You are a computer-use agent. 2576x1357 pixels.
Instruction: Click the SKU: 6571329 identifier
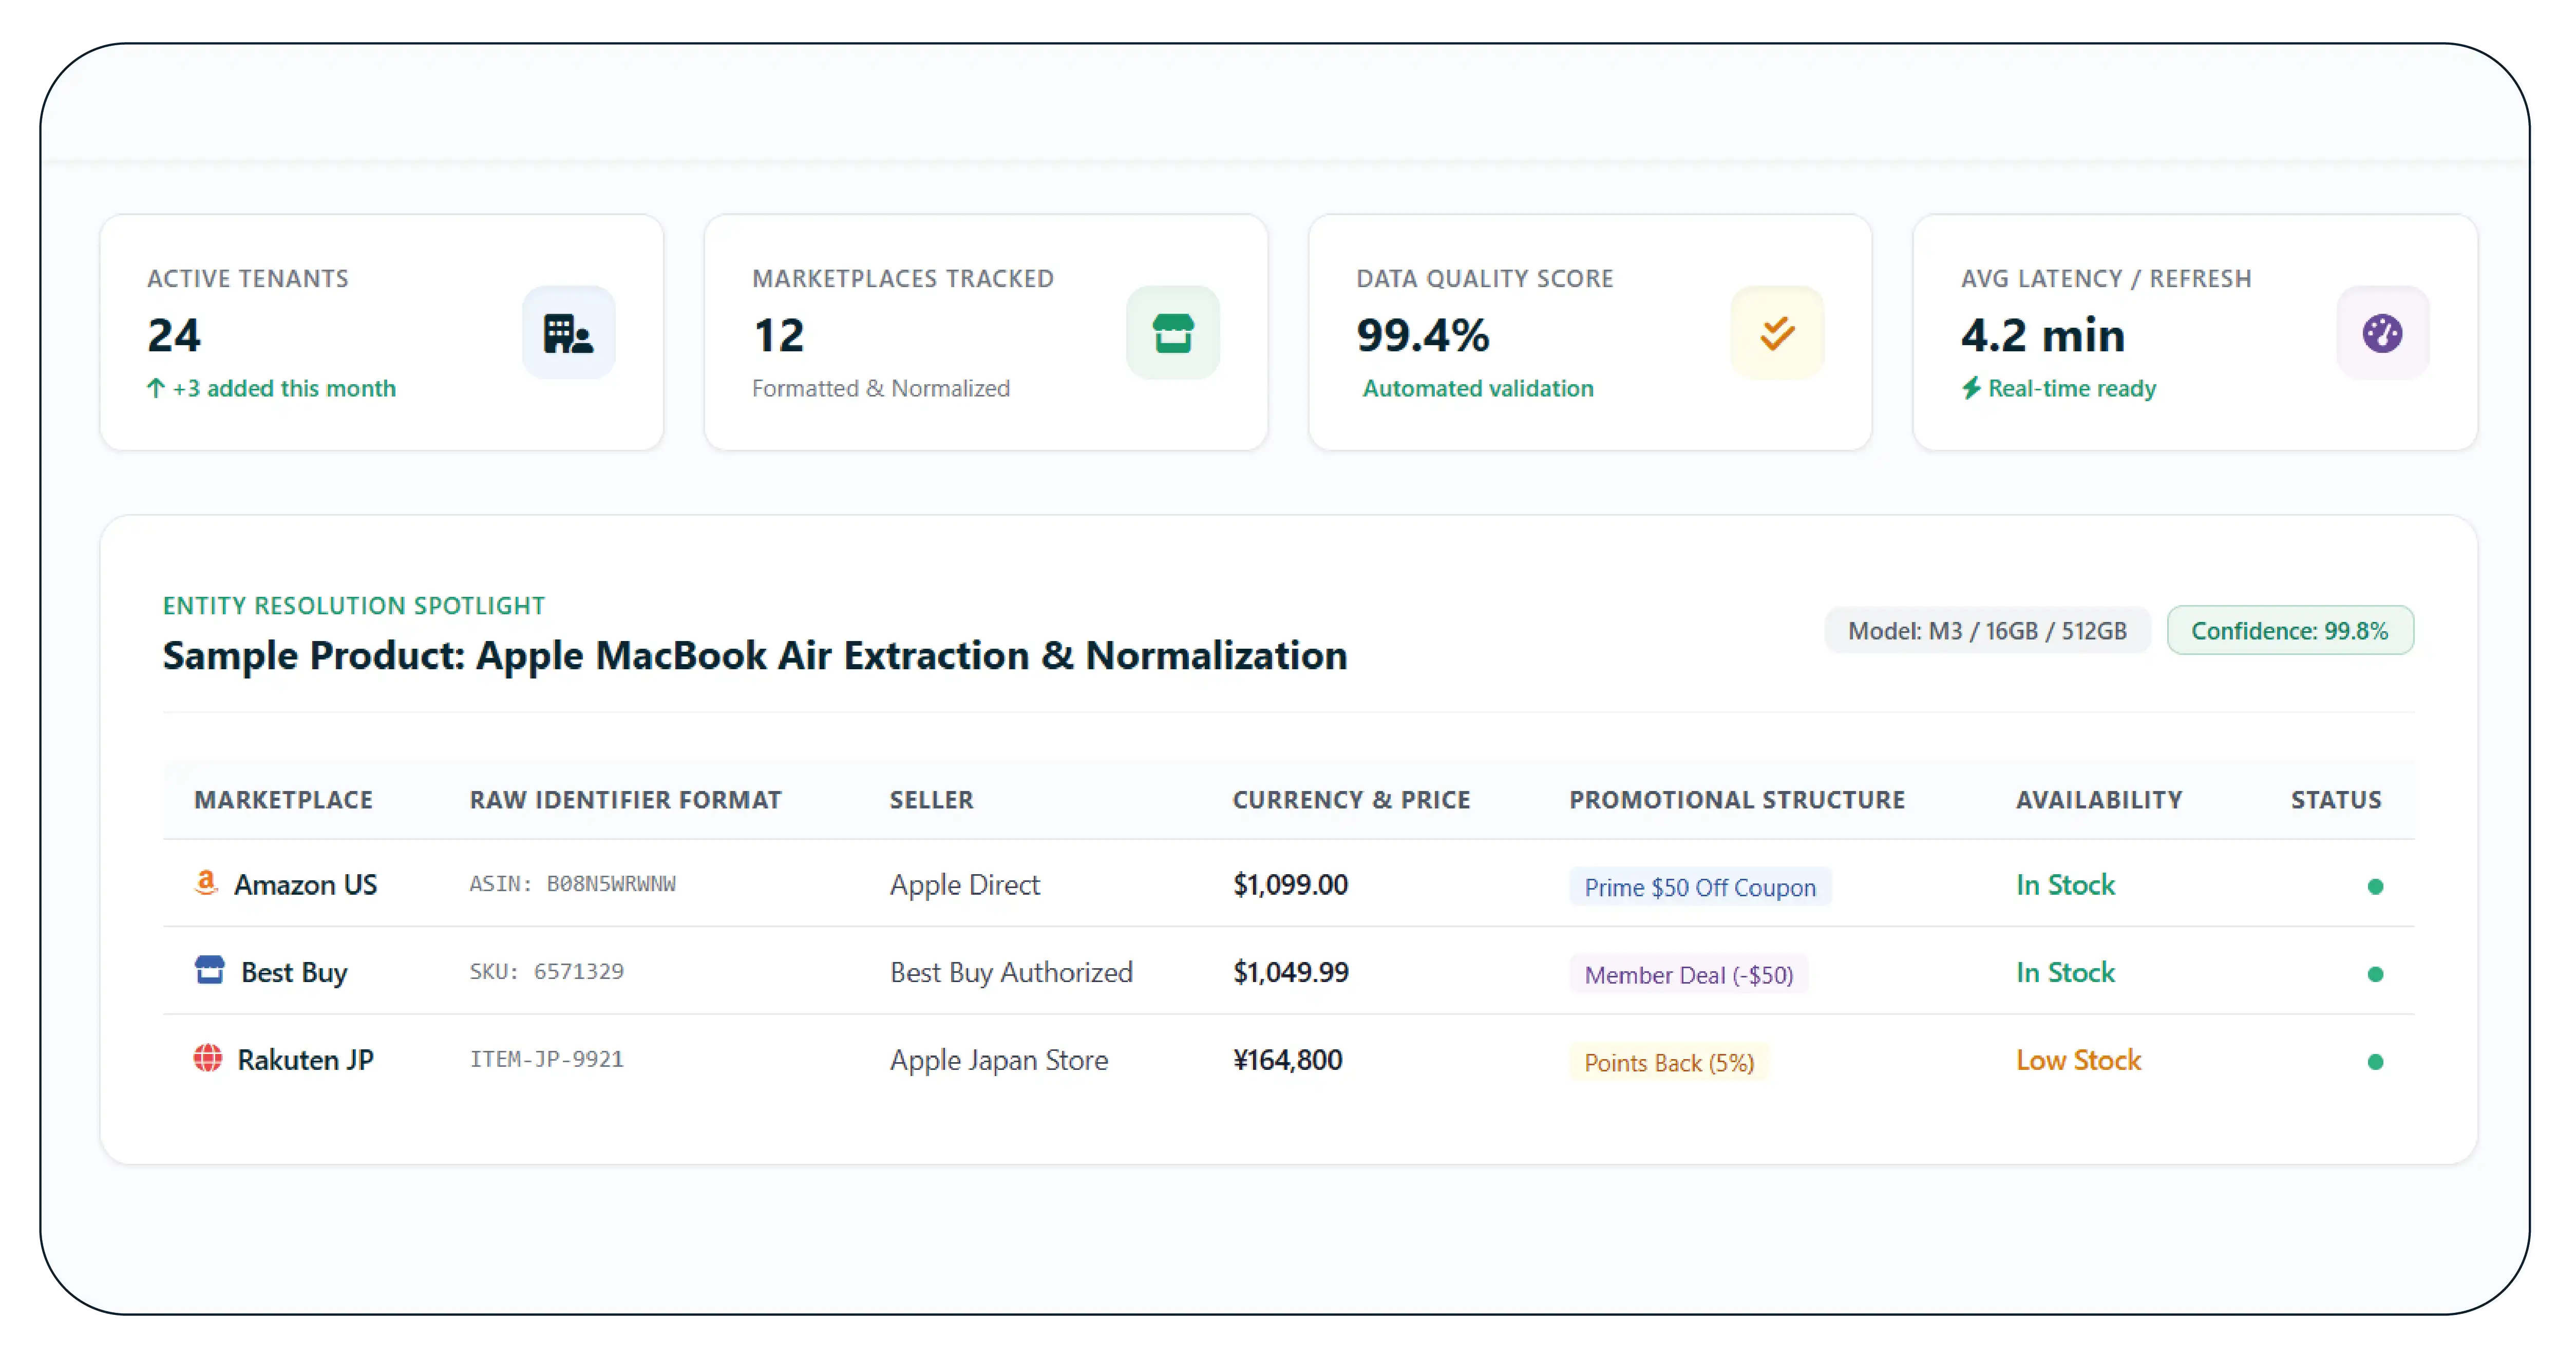click(x=547, y=972)
